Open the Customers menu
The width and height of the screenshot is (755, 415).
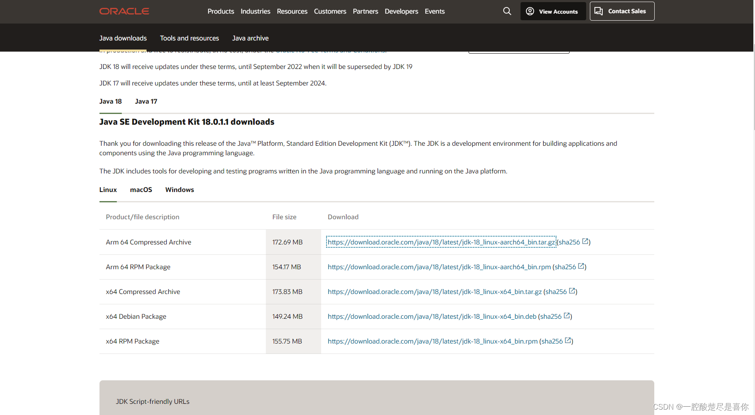[330, 11]
